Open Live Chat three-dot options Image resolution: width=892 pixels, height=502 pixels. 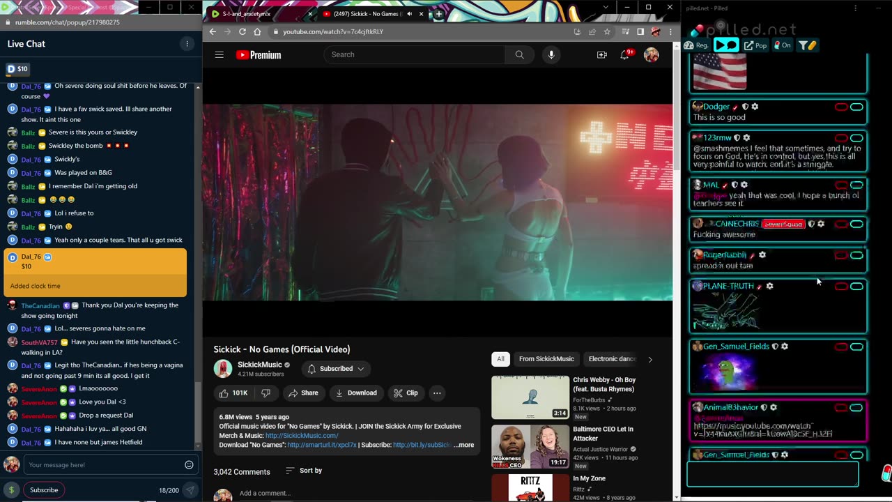pyautogui.click(x=187, y=44)
